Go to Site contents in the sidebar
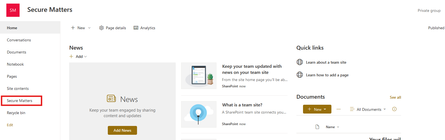Image resolution: width=445 pixels, height=140 pixels. coord(18,88)
